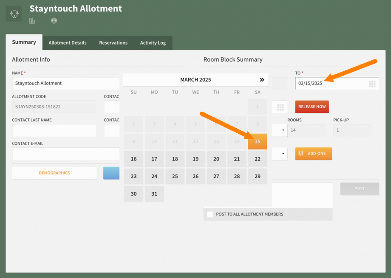The width and height of the screenshot is (391, 278).
Task: Select March 27 in the calendar
Action: [x=216, y=177]
